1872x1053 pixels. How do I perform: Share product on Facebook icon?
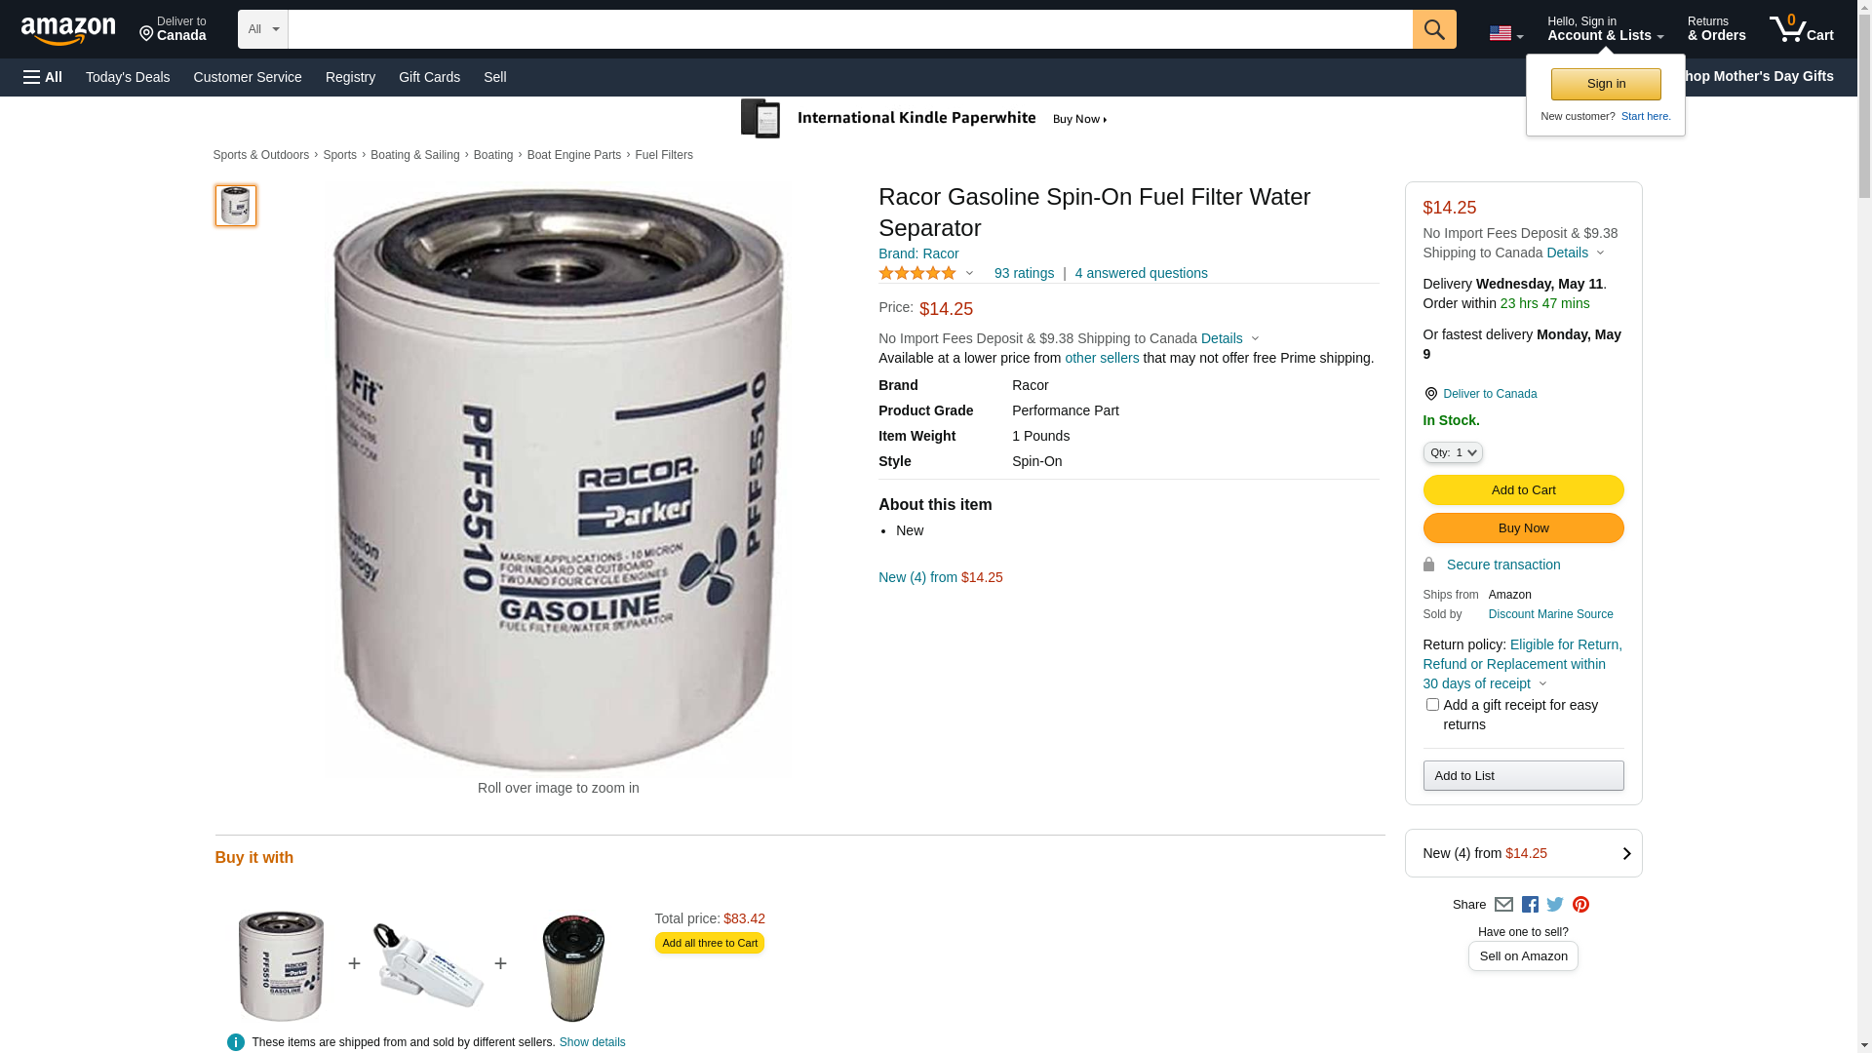pyautogui.click(x=1530, y=905)
